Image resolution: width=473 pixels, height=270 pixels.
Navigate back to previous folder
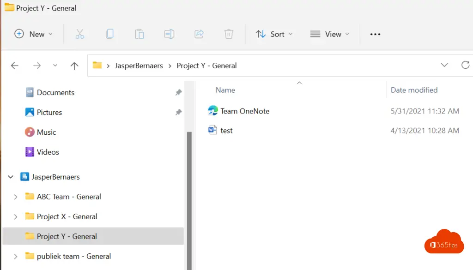click(15, 66)
